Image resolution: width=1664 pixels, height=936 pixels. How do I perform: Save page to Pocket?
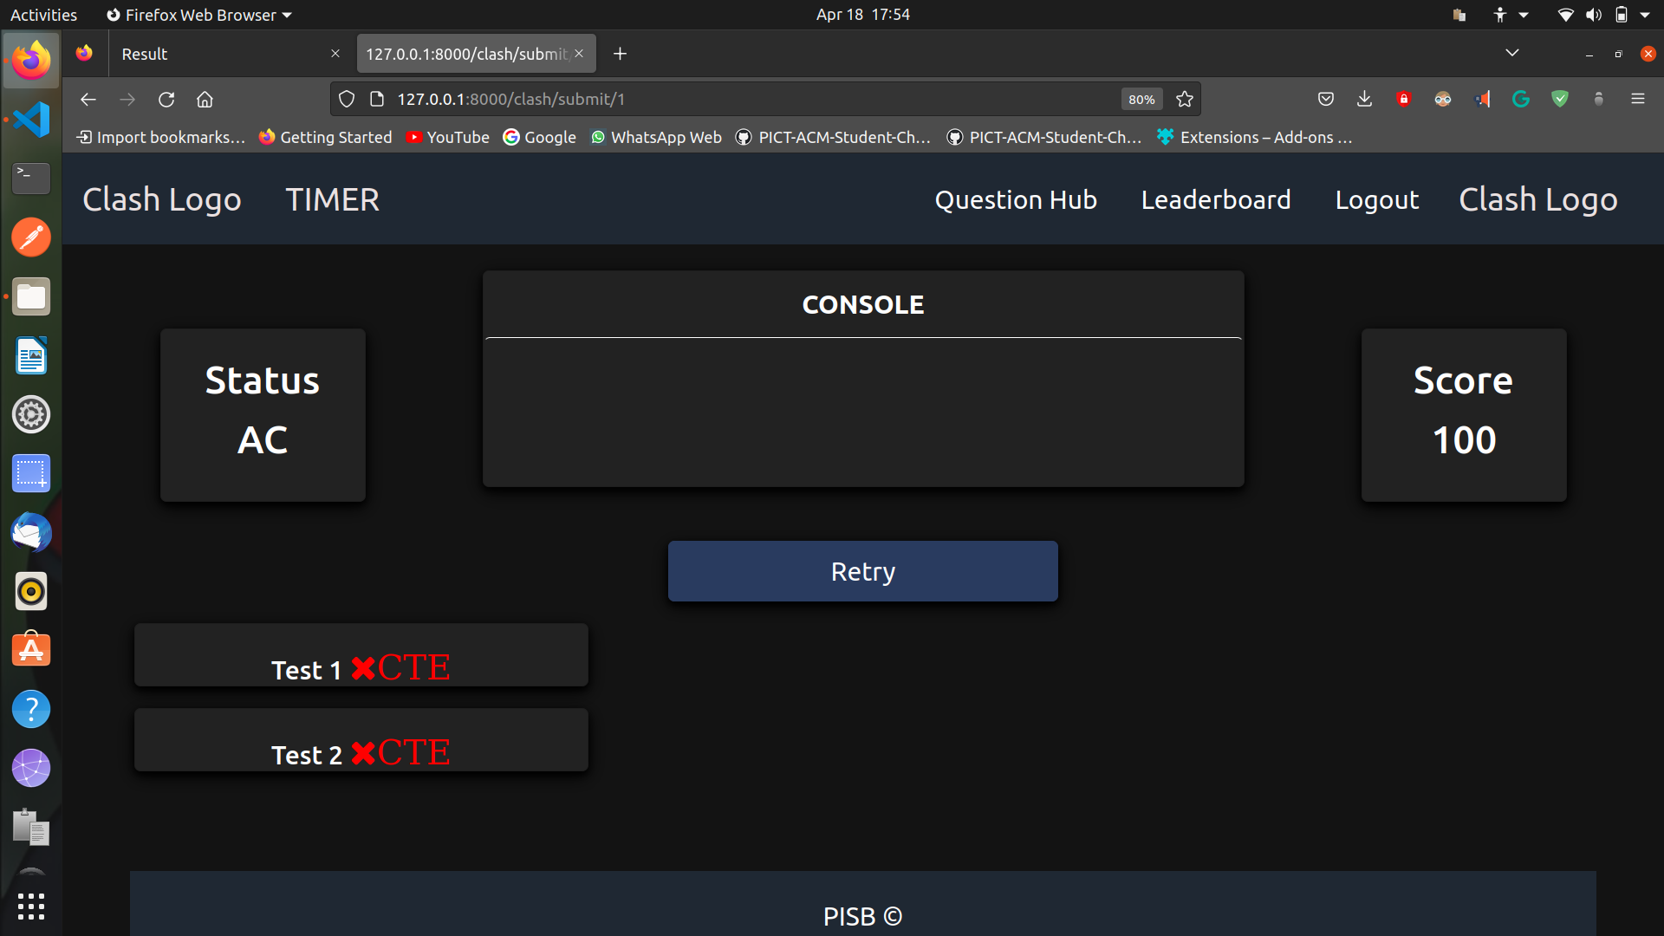pyautogui.click(x=1326, y=100)
